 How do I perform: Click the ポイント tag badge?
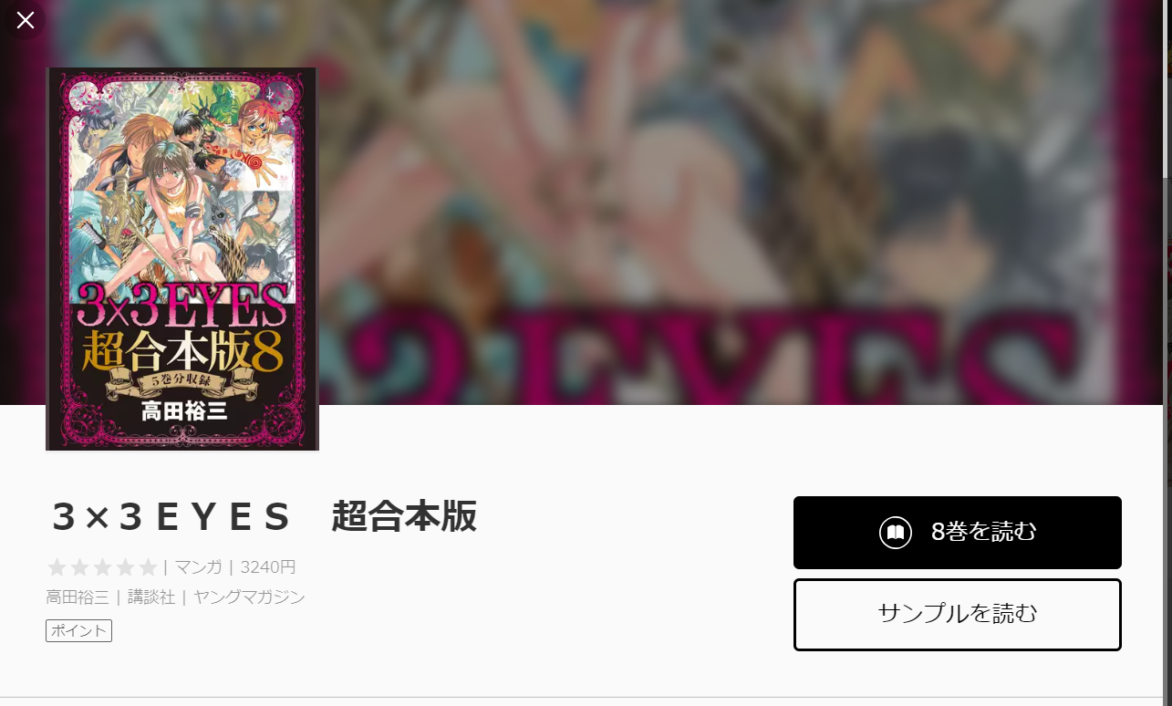click(x=78, y=630)
